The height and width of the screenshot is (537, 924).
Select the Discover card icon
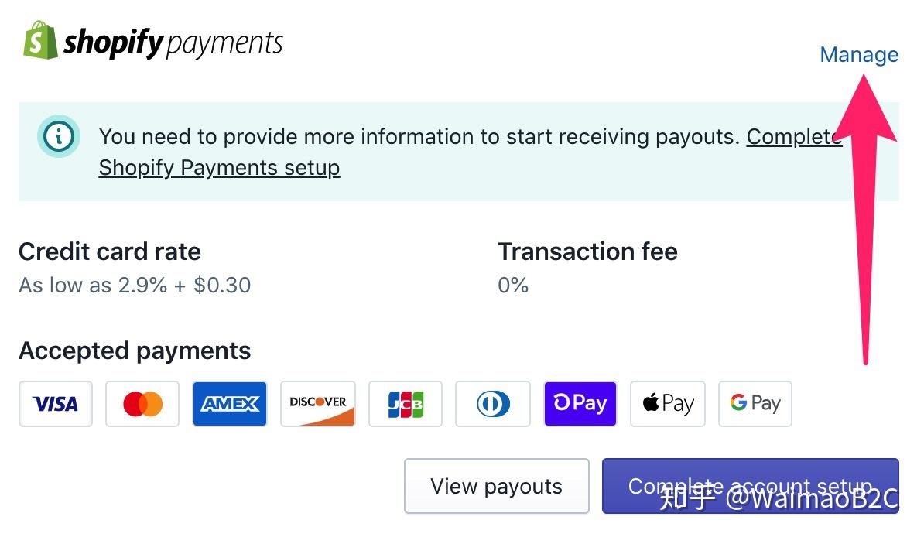click(317, 403)
